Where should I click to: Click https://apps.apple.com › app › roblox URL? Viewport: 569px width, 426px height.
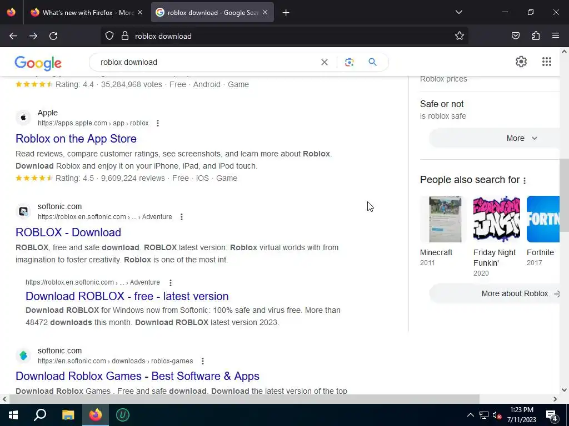tap(93, 123)
